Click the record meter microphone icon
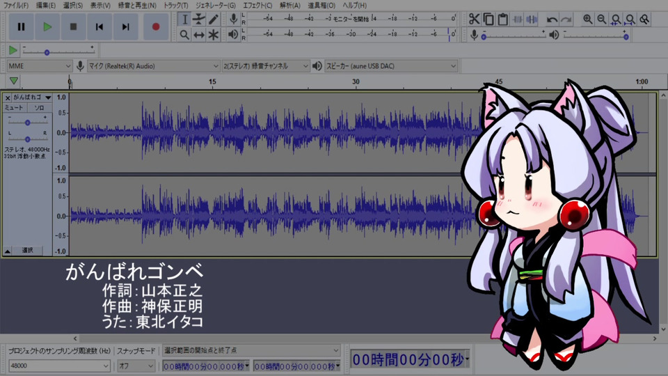 [233, 19]
